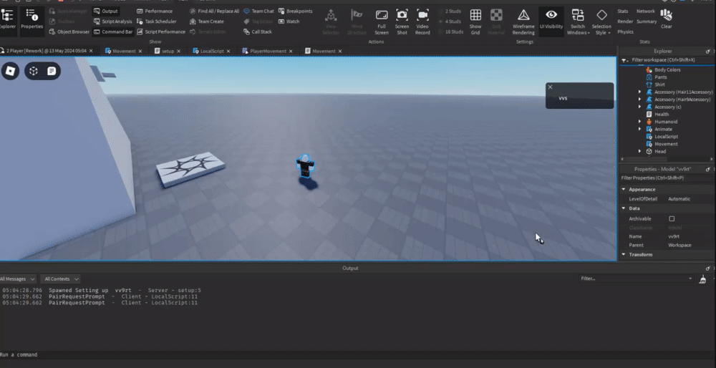Switch to the LocalScript tab

[212, 51]
